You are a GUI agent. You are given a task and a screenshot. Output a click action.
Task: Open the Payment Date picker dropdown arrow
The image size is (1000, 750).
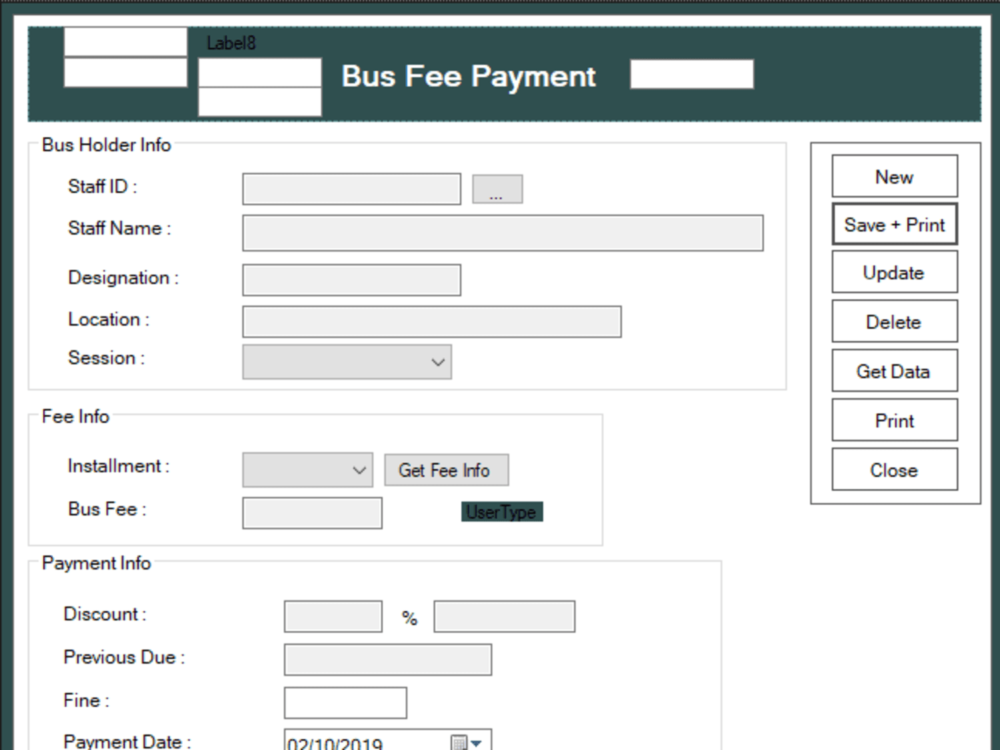[477, 742]
